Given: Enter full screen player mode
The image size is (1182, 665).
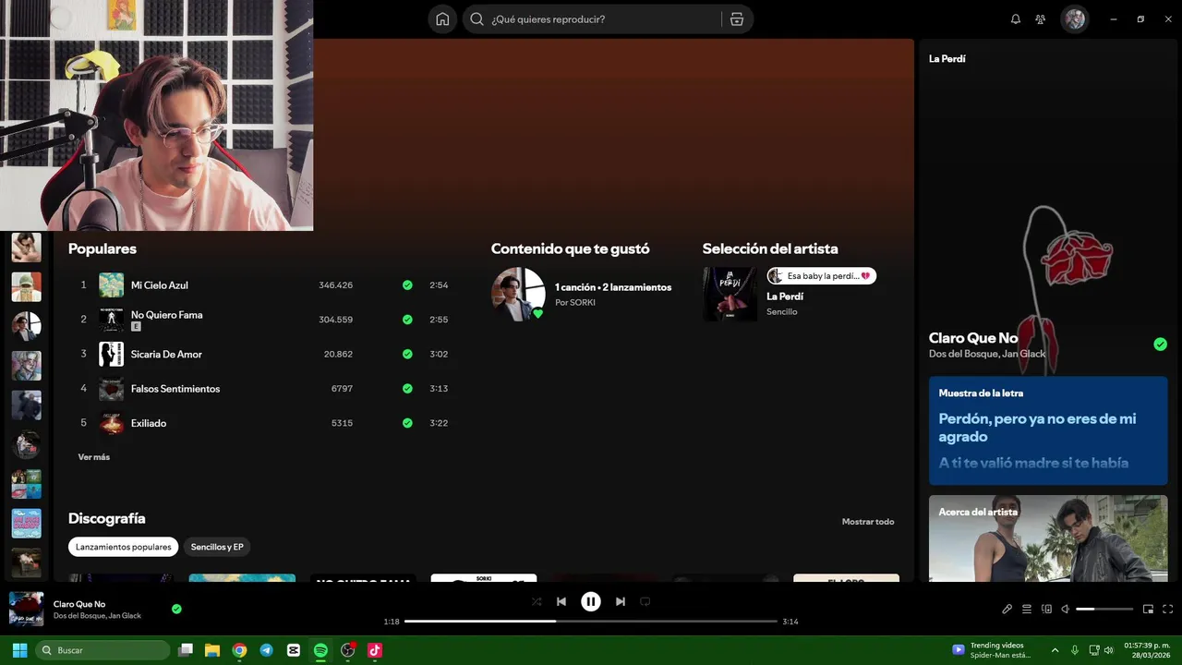Looking at the screenshot, I should pos(1167,610).
